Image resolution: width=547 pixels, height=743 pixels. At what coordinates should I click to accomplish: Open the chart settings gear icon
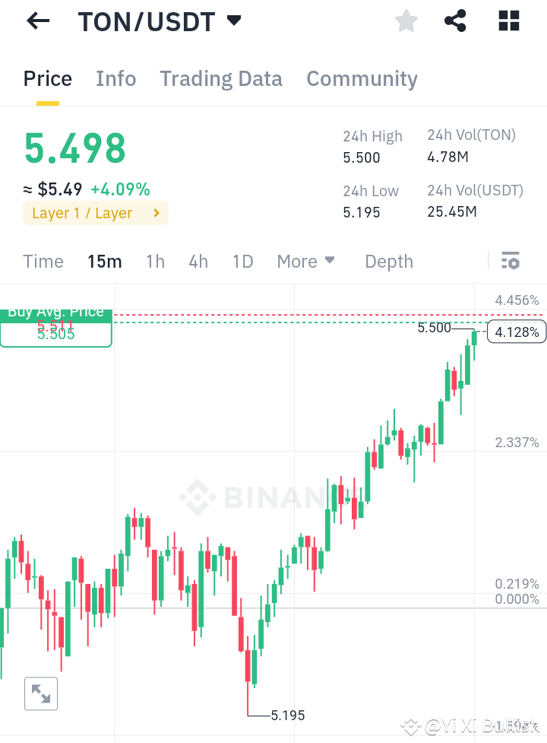coord(510,261)
